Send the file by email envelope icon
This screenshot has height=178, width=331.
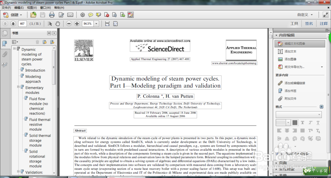pos(70,15)
